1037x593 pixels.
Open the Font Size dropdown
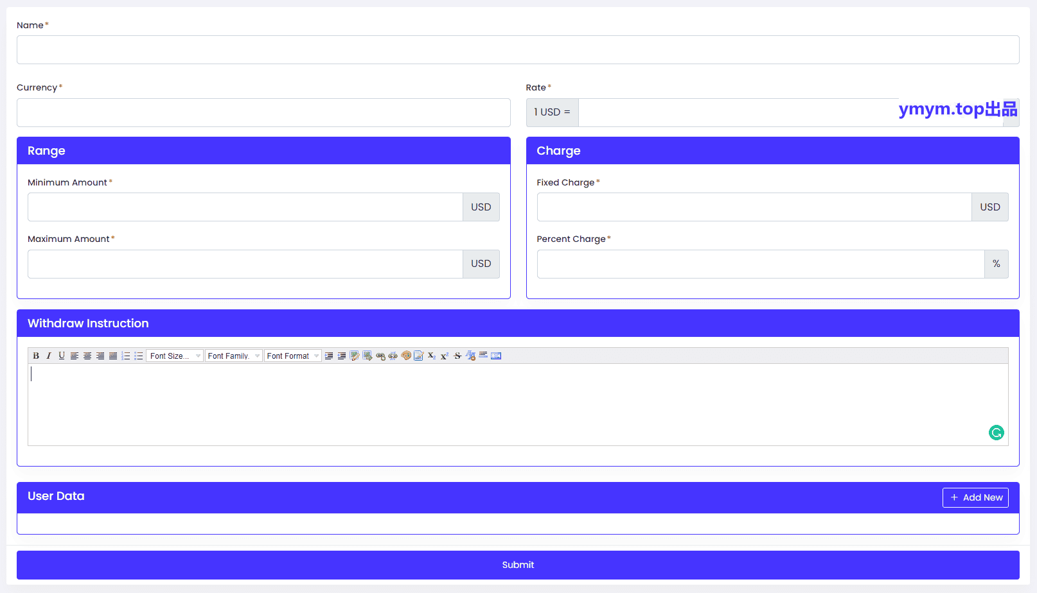coord(175,356)
